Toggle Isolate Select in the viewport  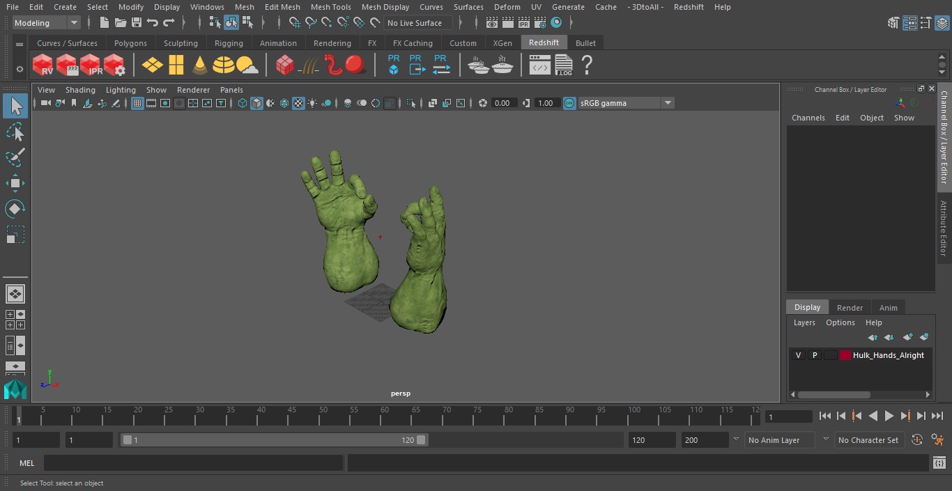point(412,103)
